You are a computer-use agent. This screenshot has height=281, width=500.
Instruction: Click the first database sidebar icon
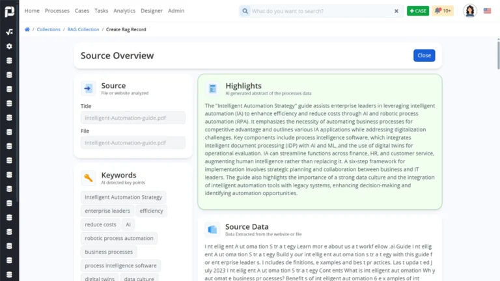pyautogui.click(x=9, y=60)
